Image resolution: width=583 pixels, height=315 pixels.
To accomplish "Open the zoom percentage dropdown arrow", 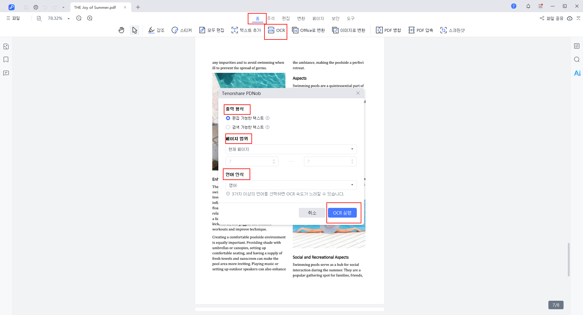I will coord(69,19).
